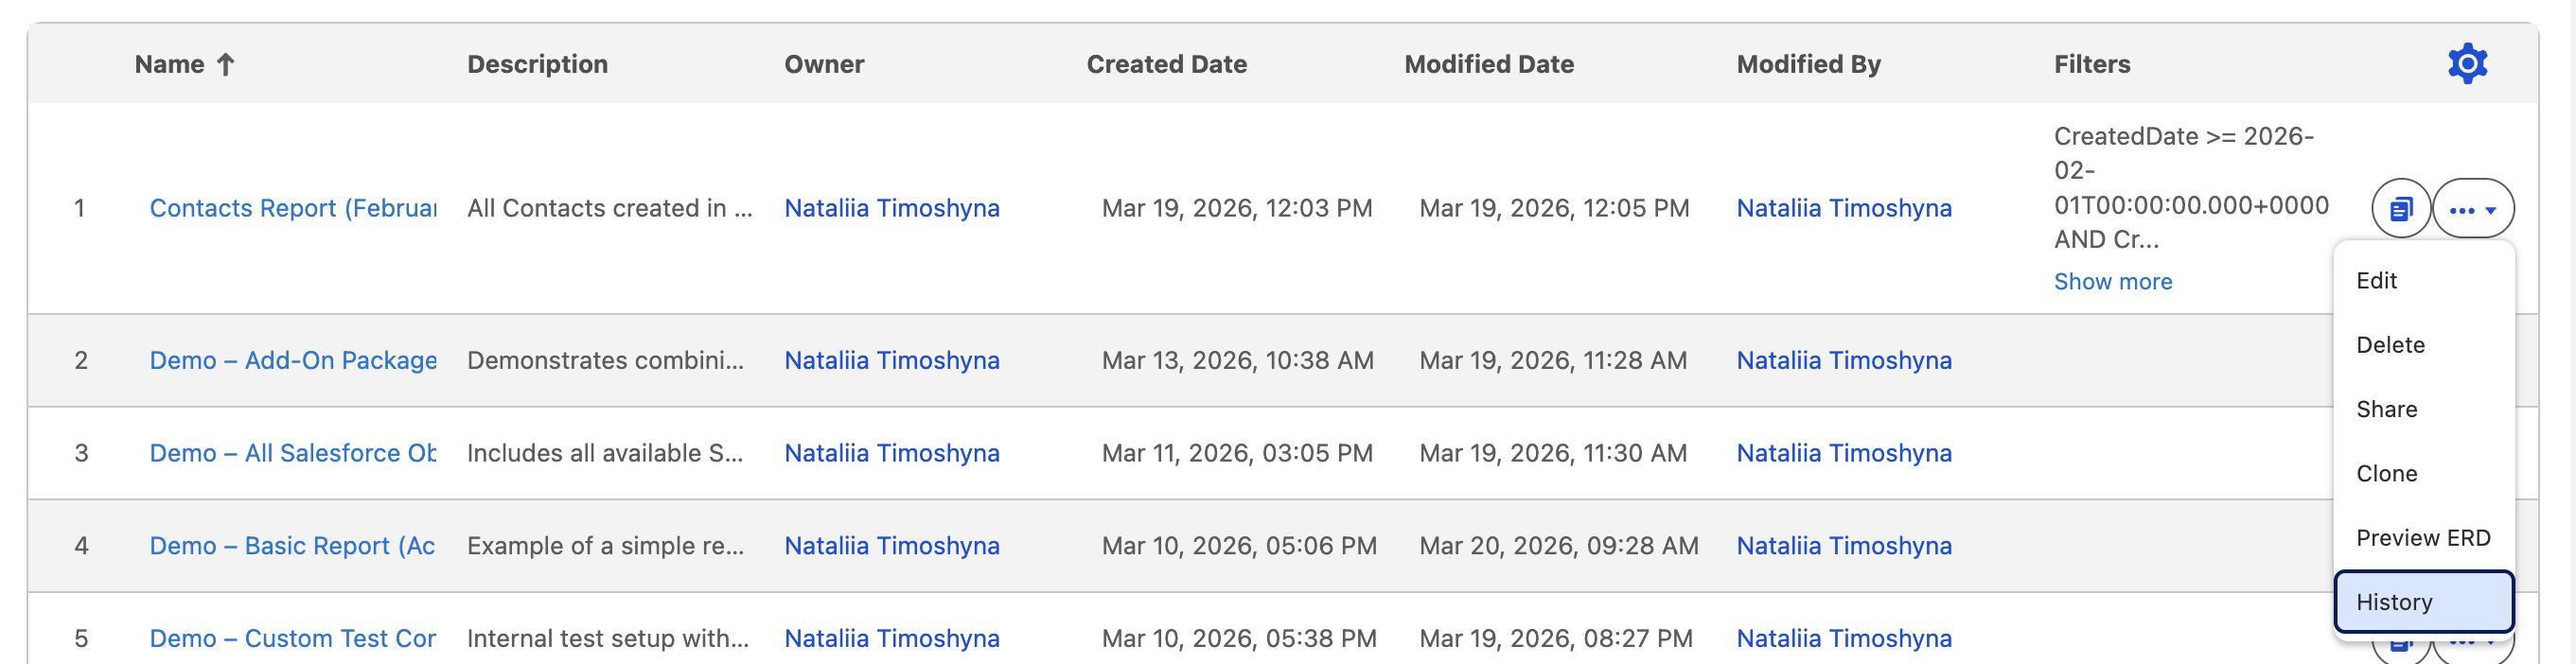Open Preview ERD menu option

[x=2422, y=538]
